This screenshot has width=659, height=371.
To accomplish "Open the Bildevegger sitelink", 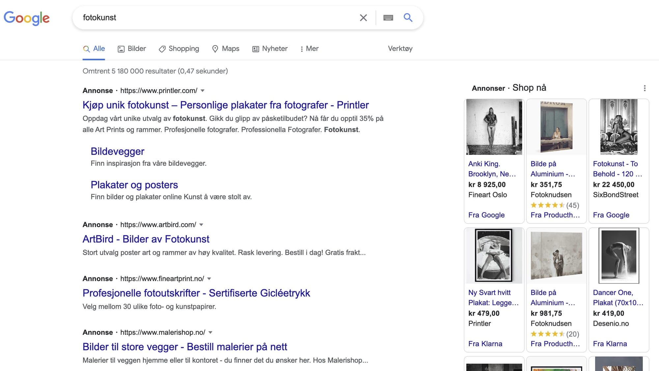I will pos(117,151).
